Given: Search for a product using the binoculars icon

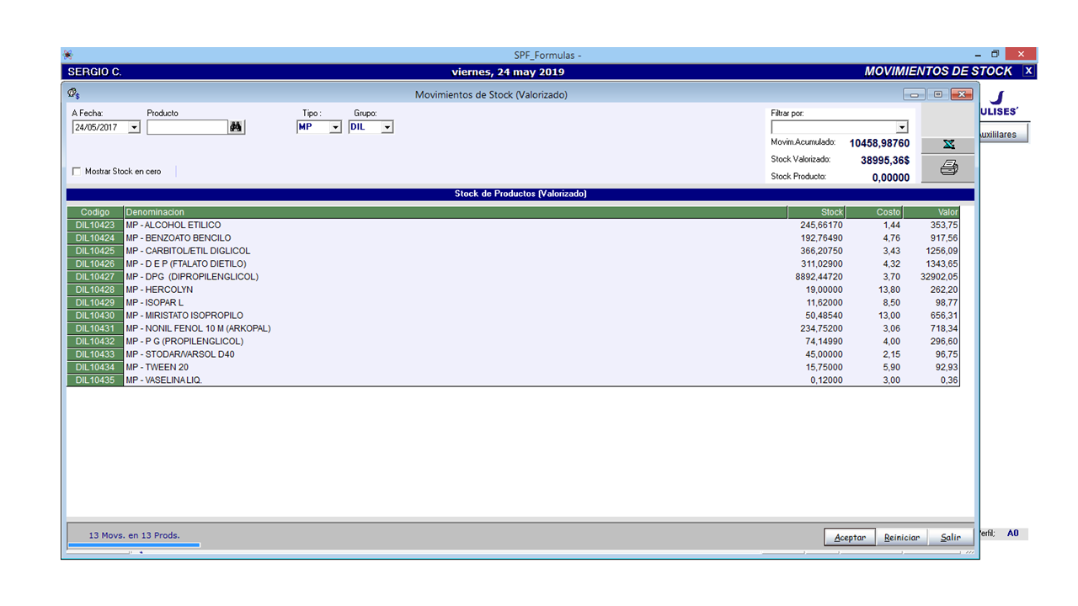Looking at the screenshot, I should tap(236, 126).
